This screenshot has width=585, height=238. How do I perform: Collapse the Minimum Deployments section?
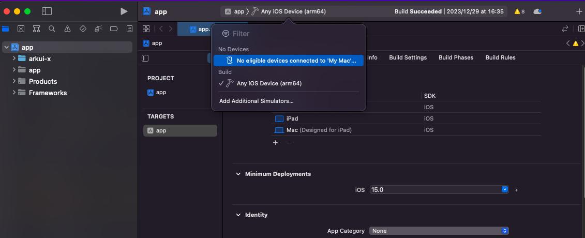pyautogui.click(x=238, y=174)
